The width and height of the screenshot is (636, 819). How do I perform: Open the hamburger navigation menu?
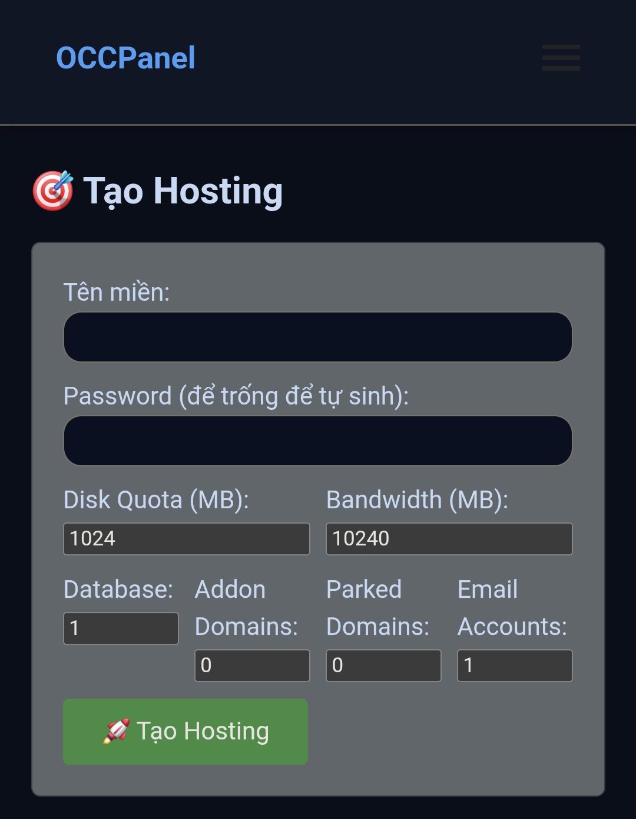(561, 58)
